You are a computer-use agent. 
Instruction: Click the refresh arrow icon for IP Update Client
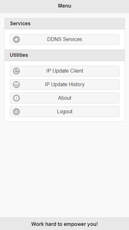coord(16,71)
